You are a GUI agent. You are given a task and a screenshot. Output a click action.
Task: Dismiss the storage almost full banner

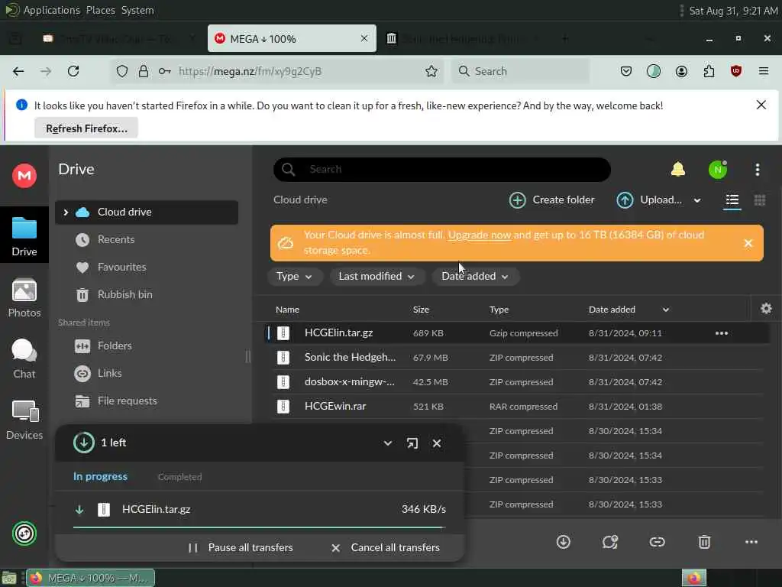coord(748,243)
